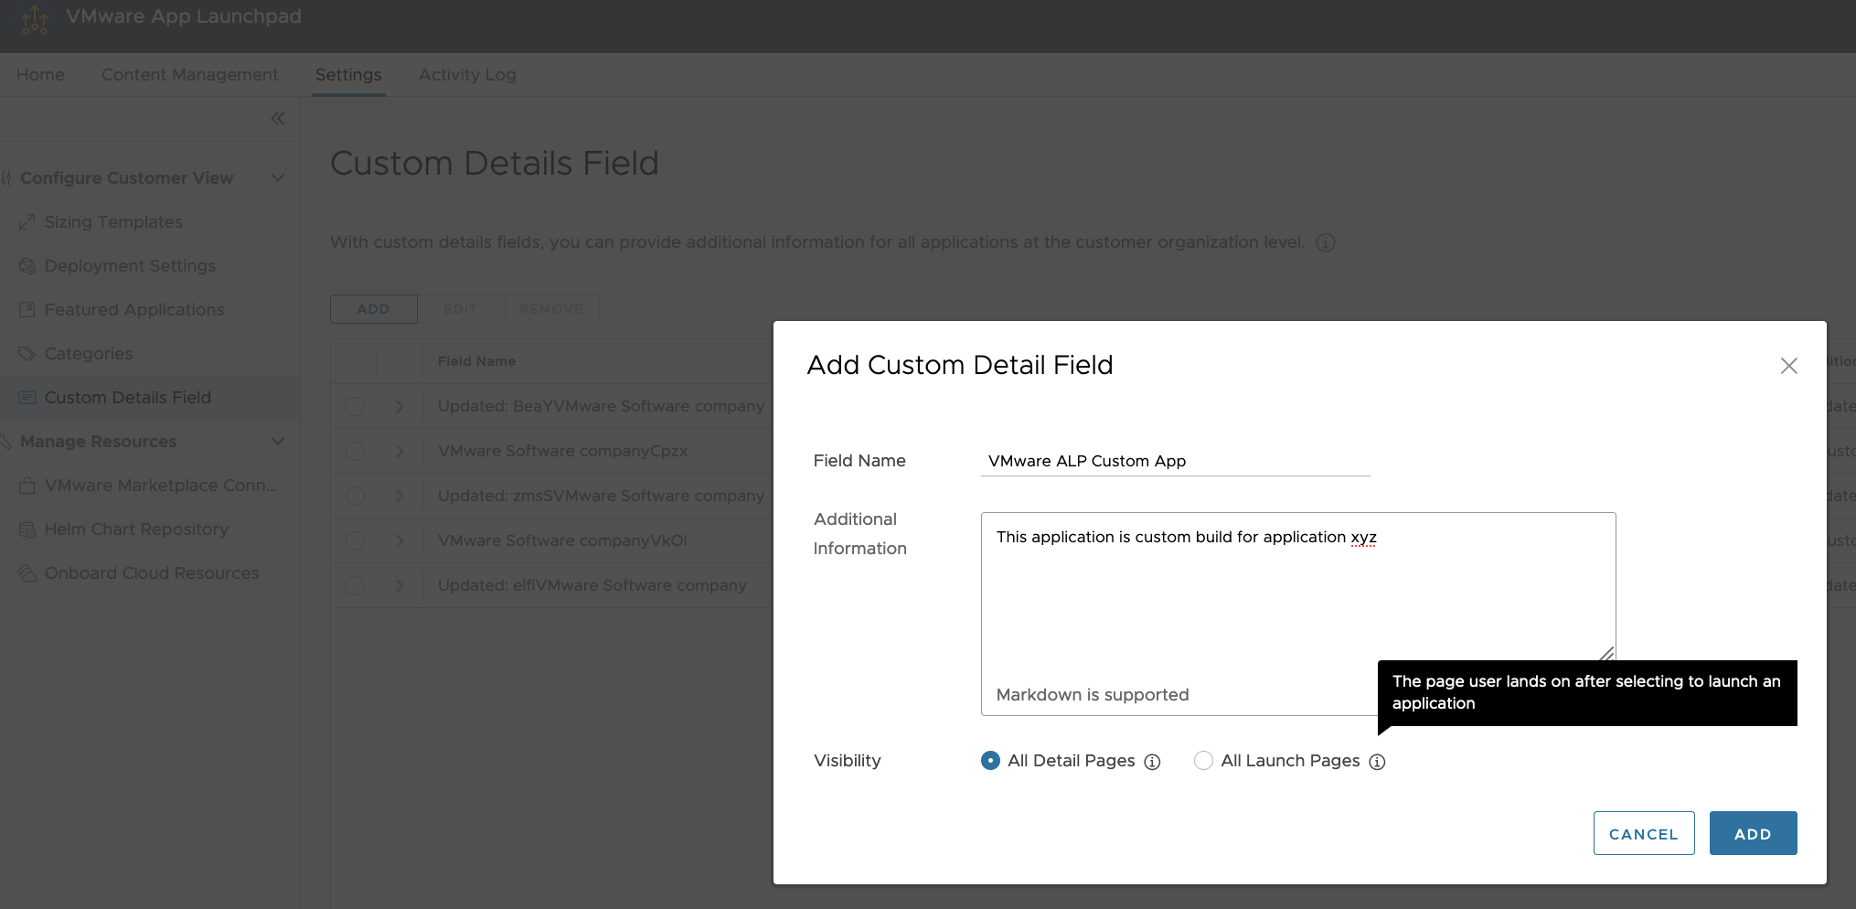Open Onboard Cloud Resources in the sidebar

tap(152, 573)
